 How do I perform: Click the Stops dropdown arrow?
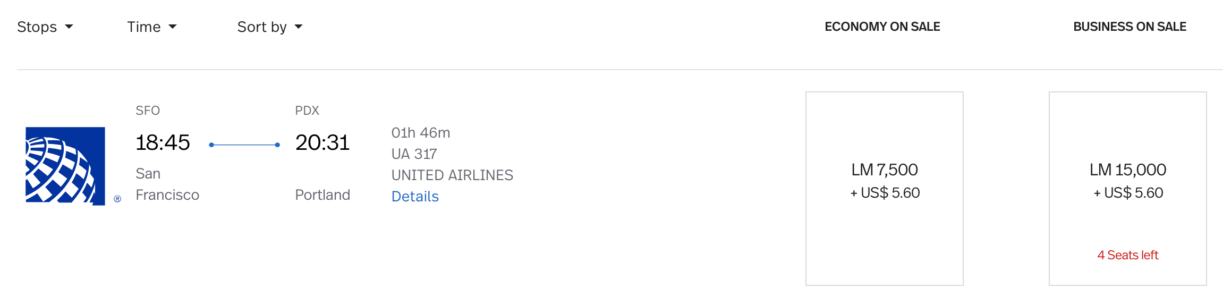tap(69, 27)
